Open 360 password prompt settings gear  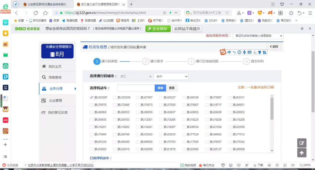point(302,29)
